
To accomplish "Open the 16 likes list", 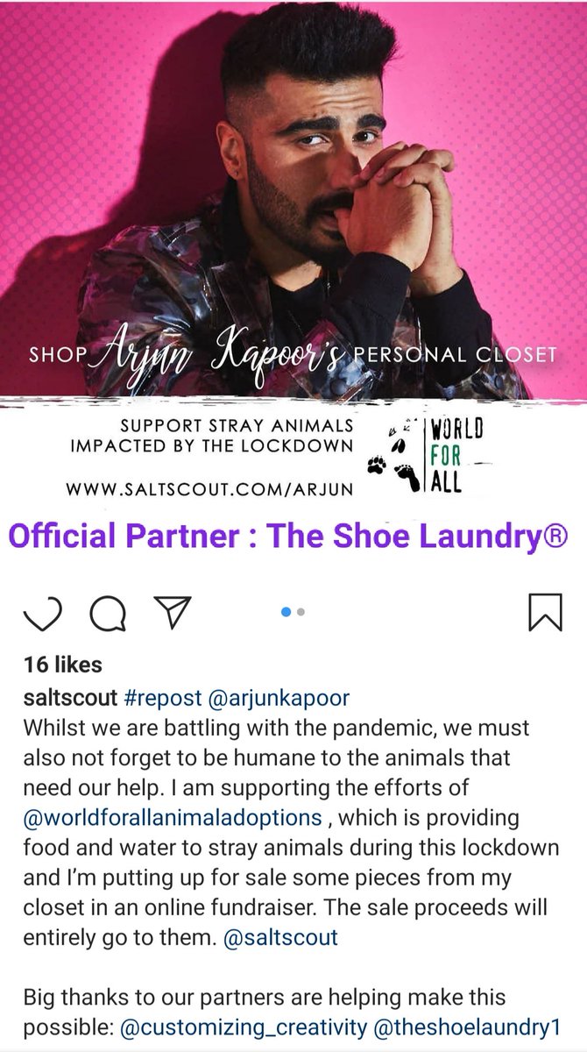I will pos(63,665).
